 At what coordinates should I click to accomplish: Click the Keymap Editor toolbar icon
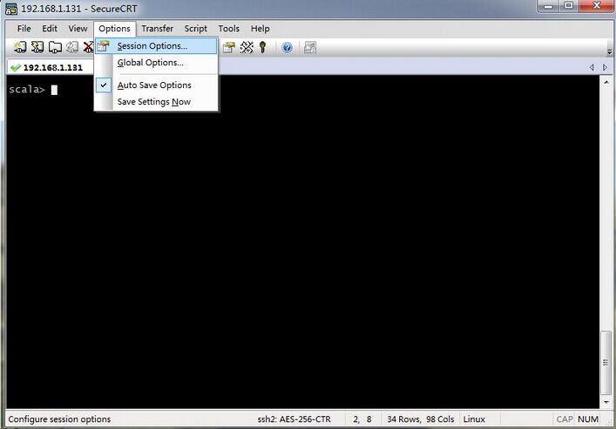[x=247, y=48]
